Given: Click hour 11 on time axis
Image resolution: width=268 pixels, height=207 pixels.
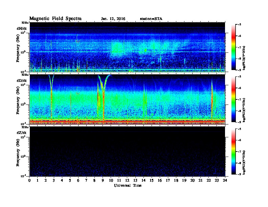Looking at the screenshot, I should [119, 180].
